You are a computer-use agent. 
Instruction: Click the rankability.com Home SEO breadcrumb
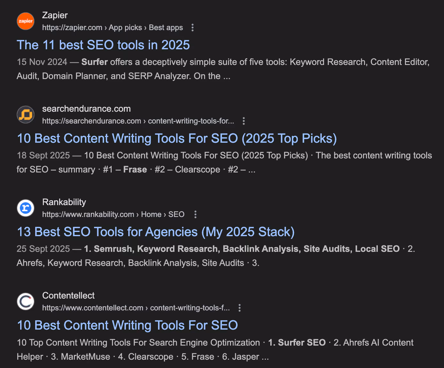113,214
